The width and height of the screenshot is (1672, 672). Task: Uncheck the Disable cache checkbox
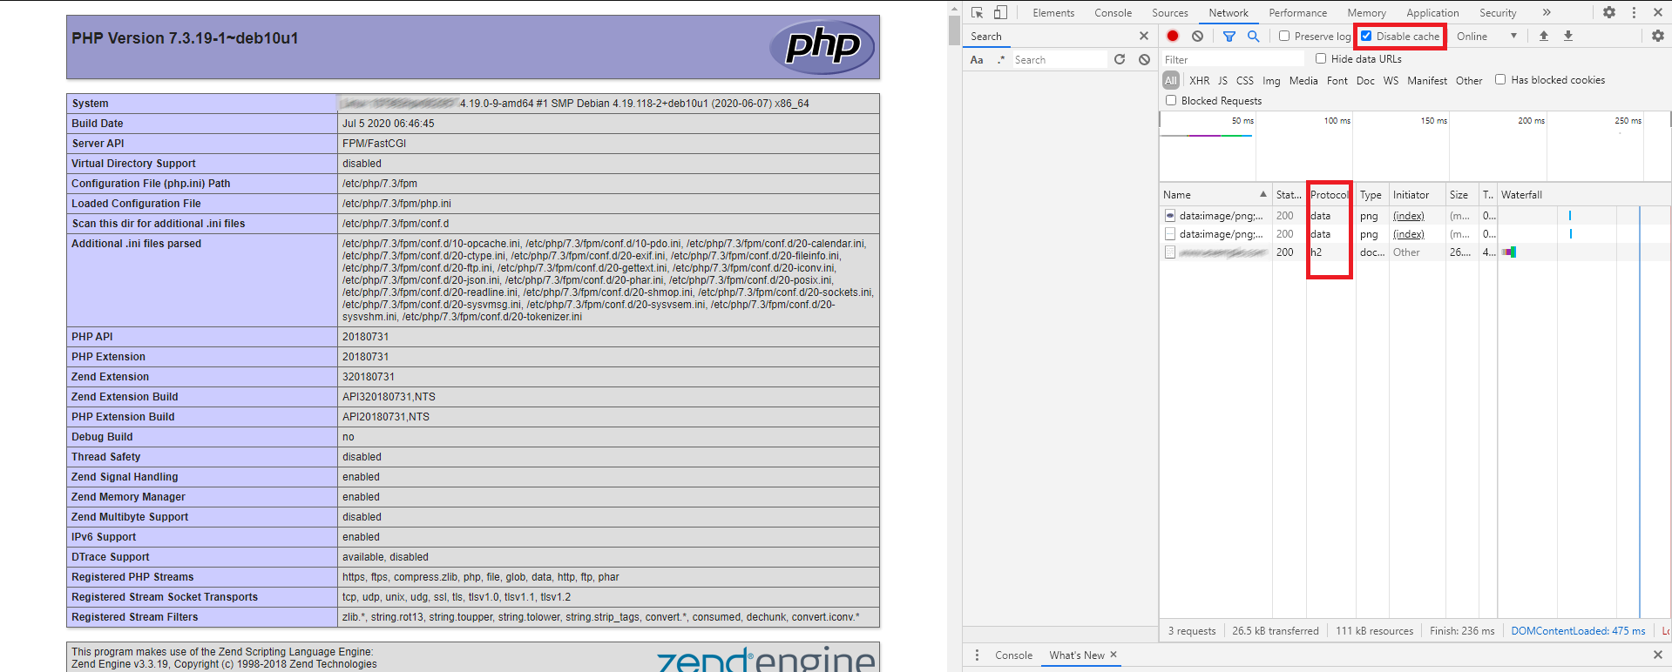pos(1366,36)
